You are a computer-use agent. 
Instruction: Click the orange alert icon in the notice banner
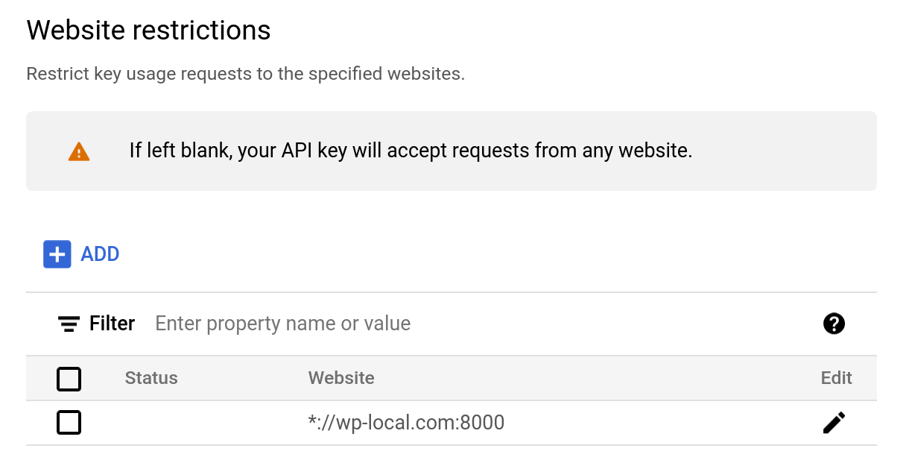[78, 151]
